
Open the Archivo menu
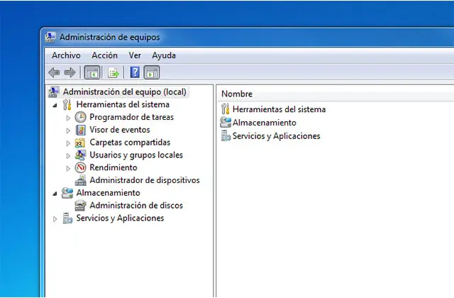pos(66,55)
